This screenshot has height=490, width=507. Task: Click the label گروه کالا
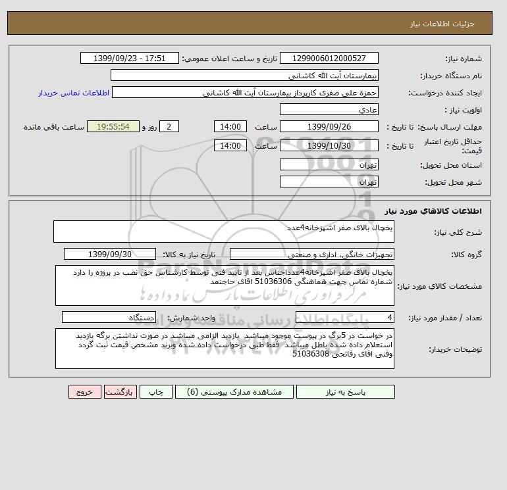[466, 255]
